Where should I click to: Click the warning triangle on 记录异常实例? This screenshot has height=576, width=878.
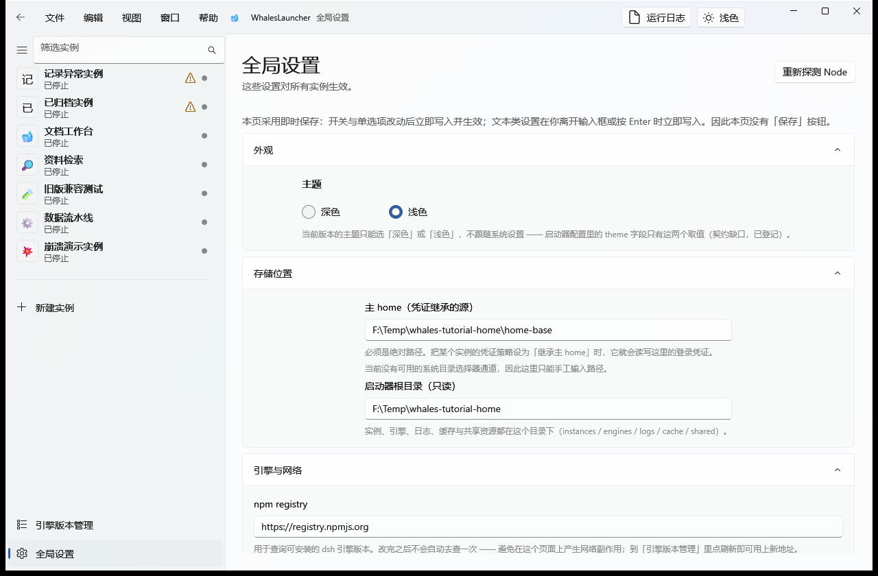[191, 78]
